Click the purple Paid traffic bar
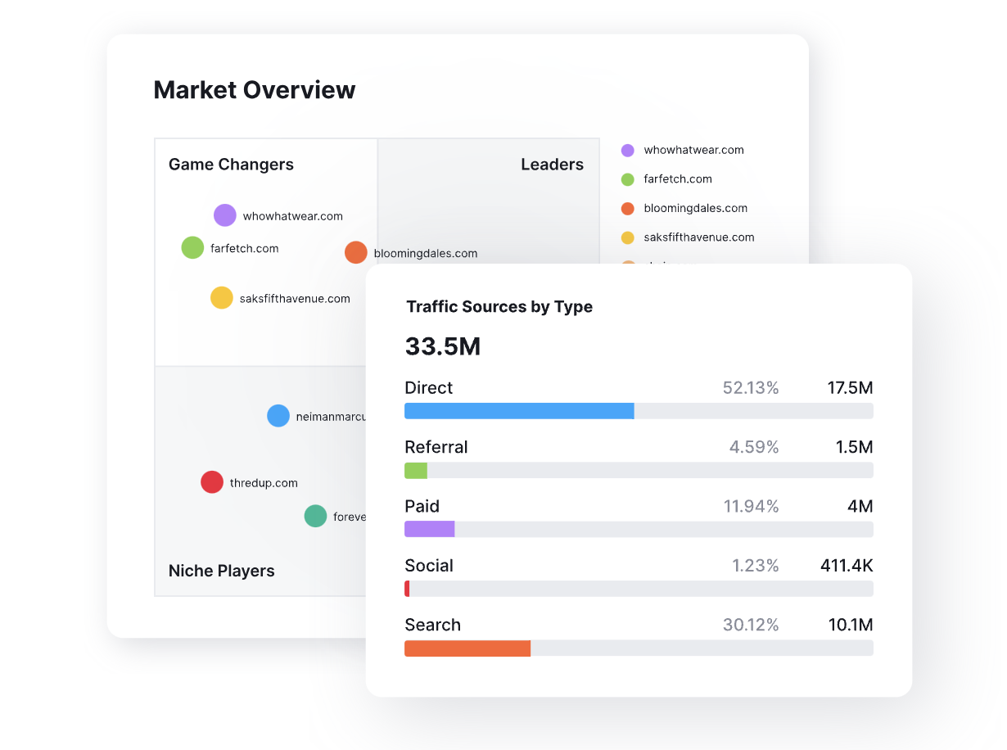The width and height of the screenshot is (1007, 750). tap(429, 529)
